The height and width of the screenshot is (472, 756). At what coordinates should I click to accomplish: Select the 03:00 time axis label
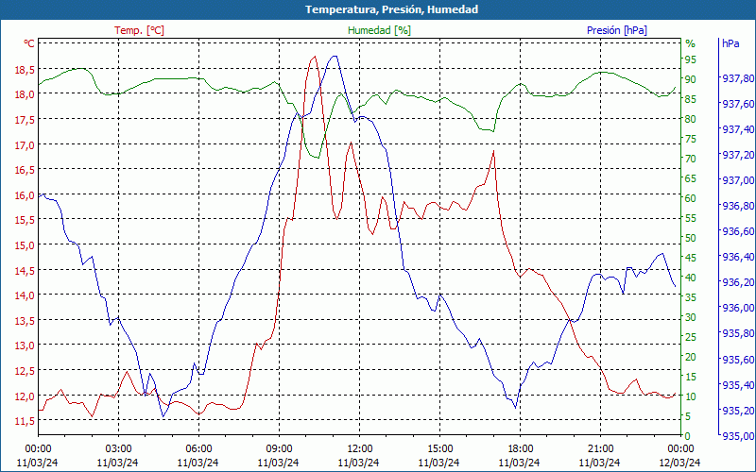click(x=118, y=449)
